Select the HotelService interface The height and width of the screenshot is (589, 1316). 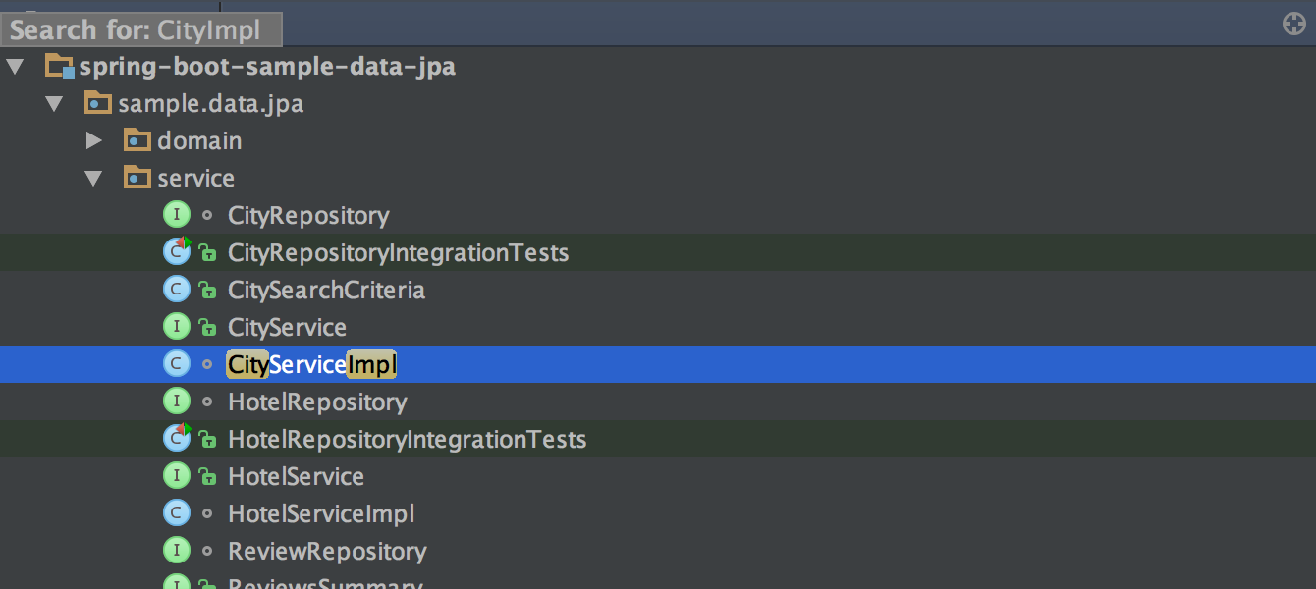pyautogui.click(x=296, y=476)
